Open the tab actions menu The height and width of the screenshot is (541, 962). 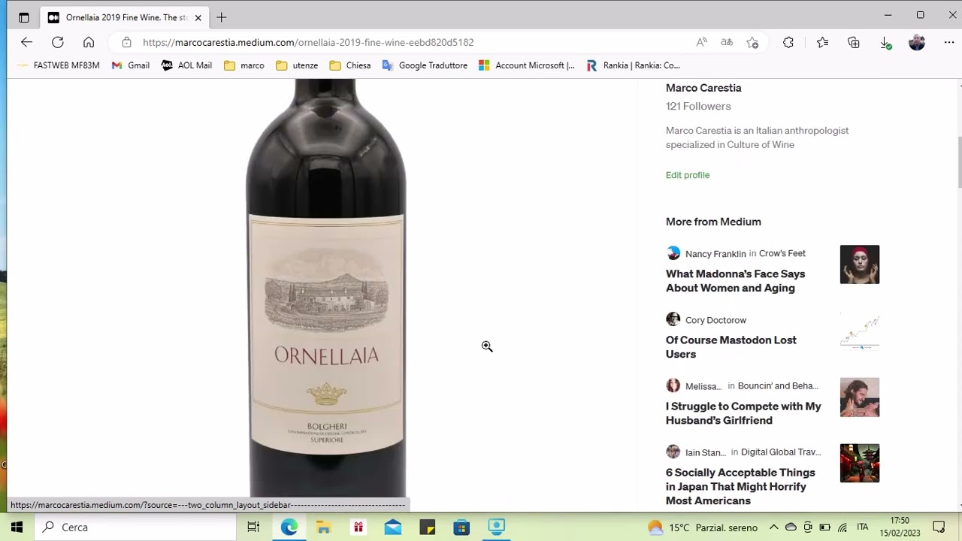coord(24,17)
